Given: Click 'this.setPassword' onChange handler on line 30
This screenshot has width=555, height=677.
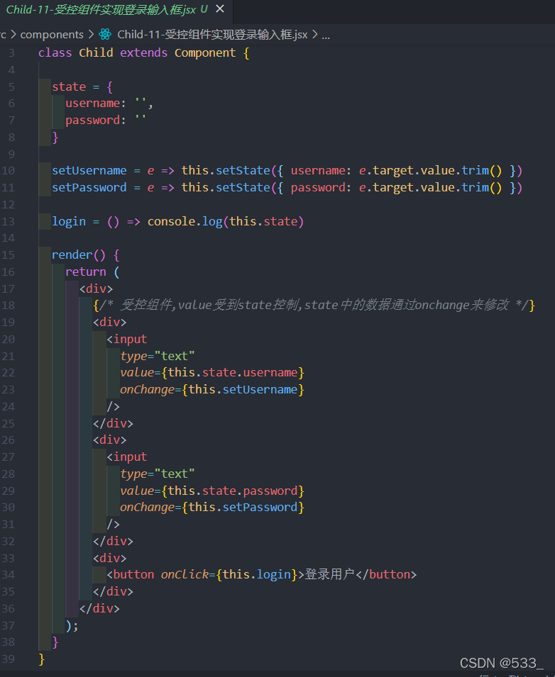Looking at the screenshot, I should click(243, 508).
